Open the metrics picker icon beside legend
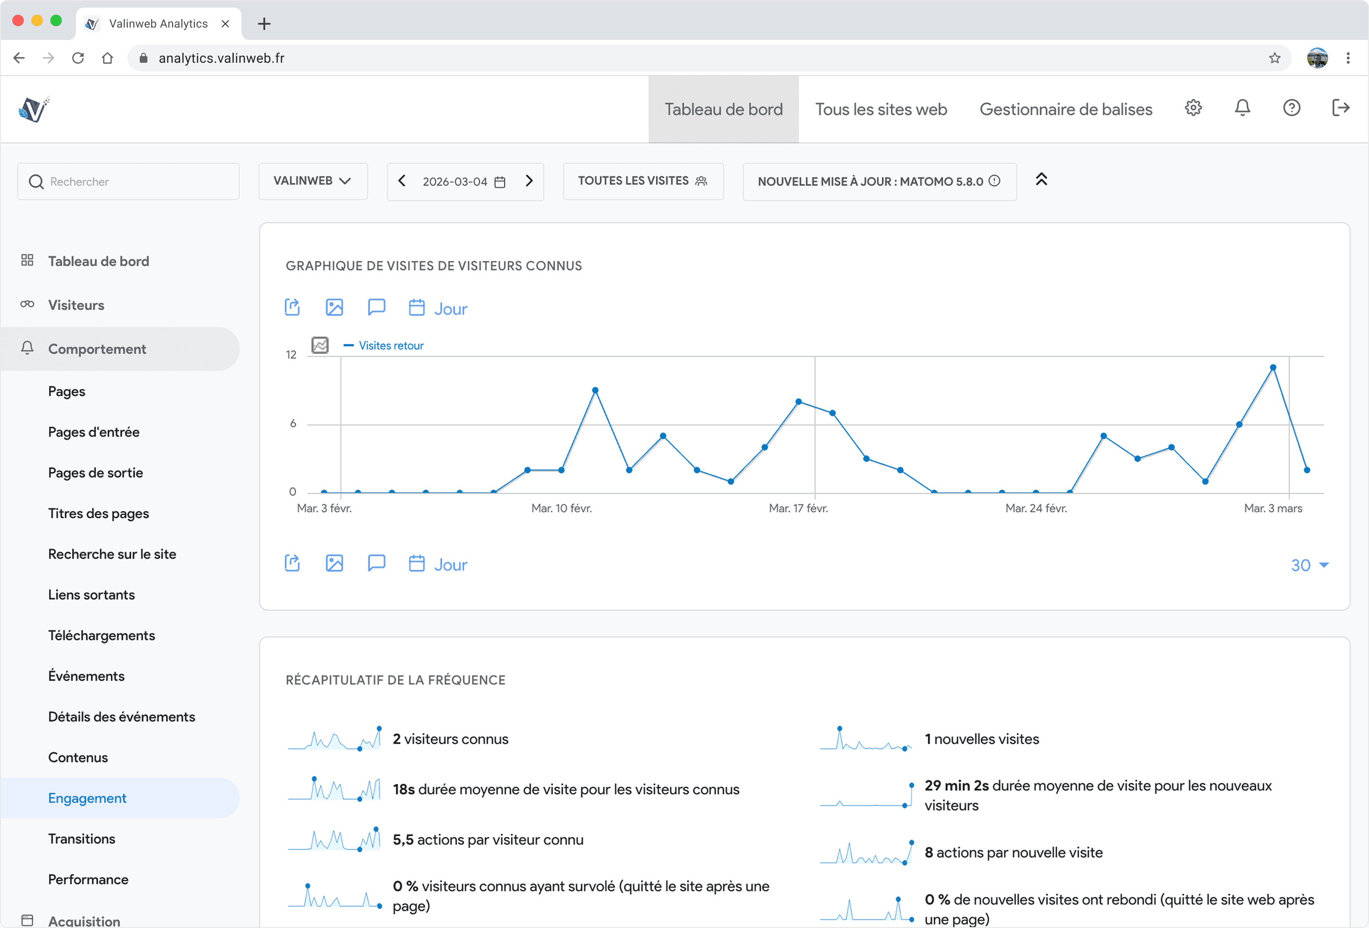 click(x=320, y=345)
